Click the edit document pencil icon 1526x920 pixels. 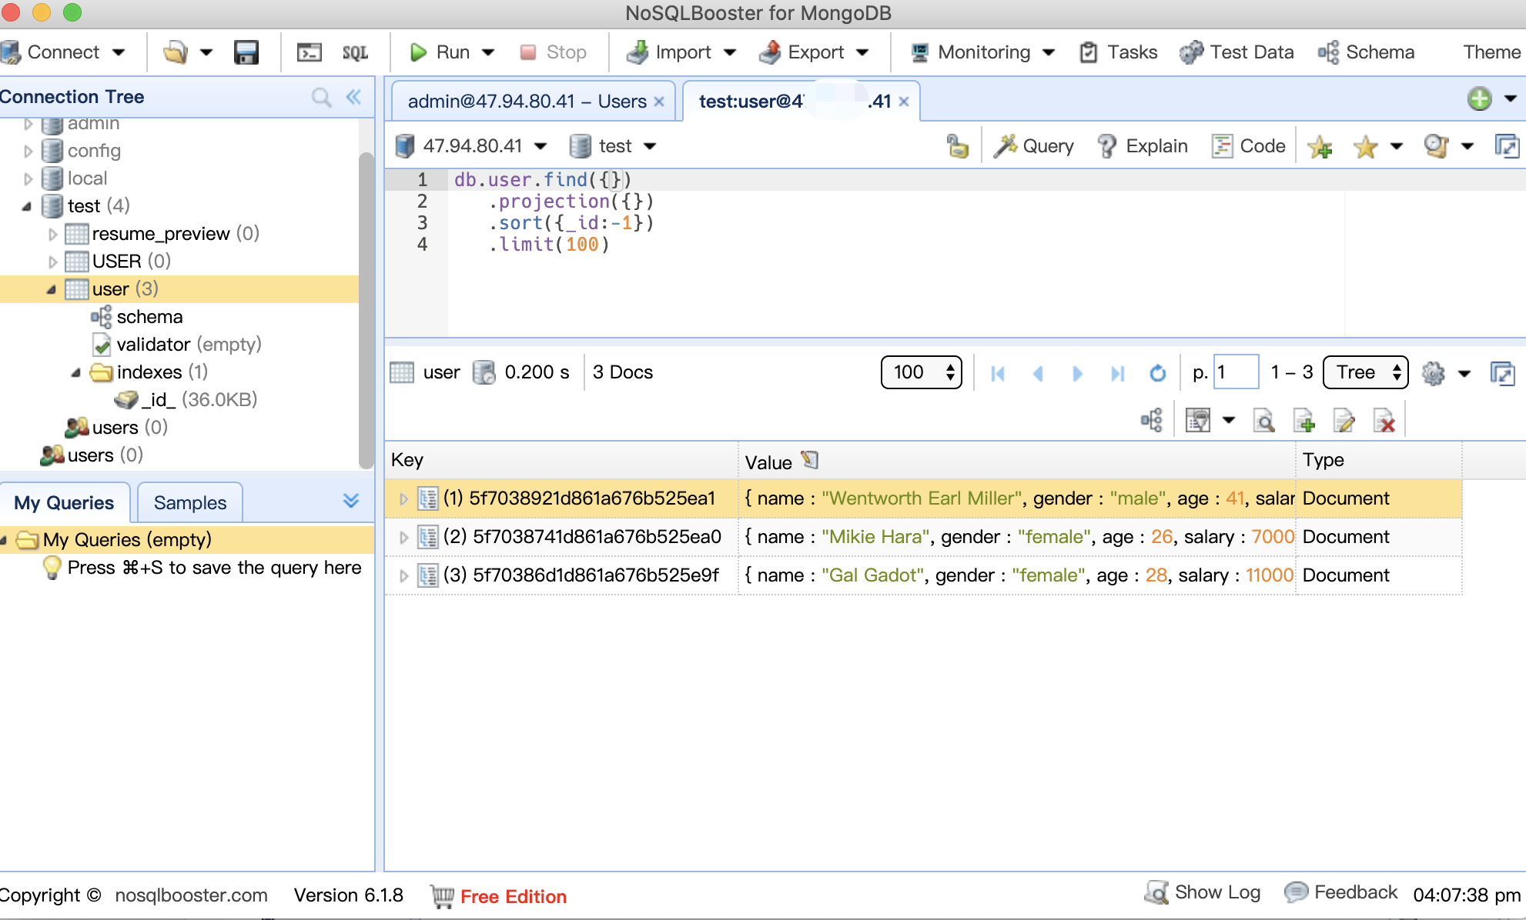(1344, 420)
